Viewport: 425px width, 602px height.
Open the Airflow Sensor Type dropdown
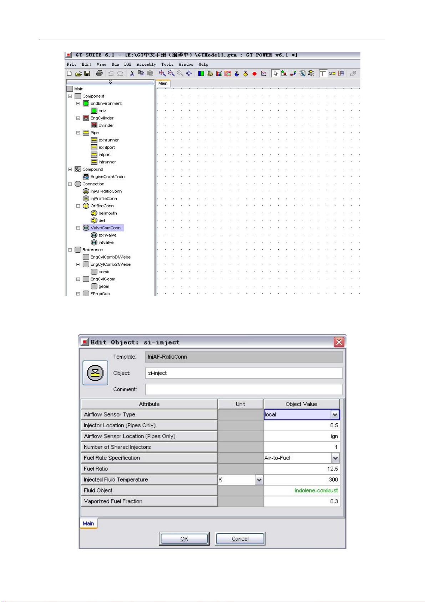[x=335, y=415]
